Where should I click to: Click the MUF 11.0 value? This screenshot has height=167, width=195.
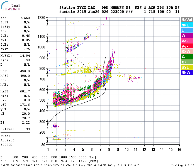pyautogui.click(x=73, y=161)
